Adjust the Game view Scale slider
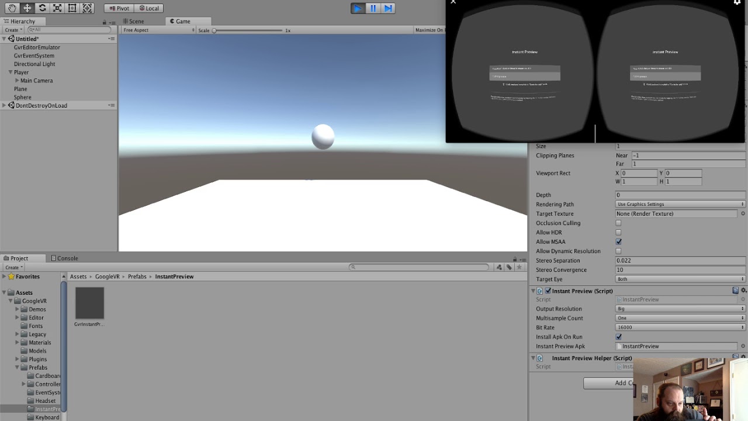The width and height of the screenshot is (748, 421). point(248,30)
